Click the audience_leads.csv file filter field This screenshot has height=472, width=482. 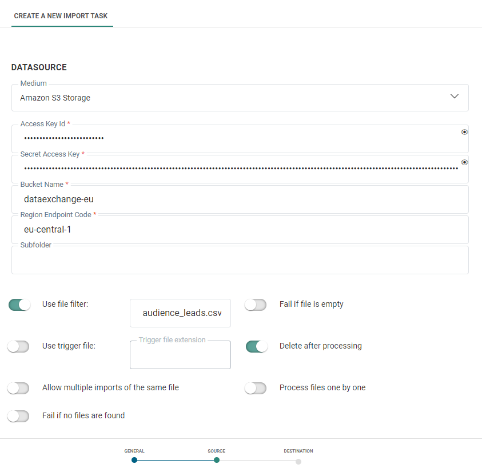pos(181,313)
